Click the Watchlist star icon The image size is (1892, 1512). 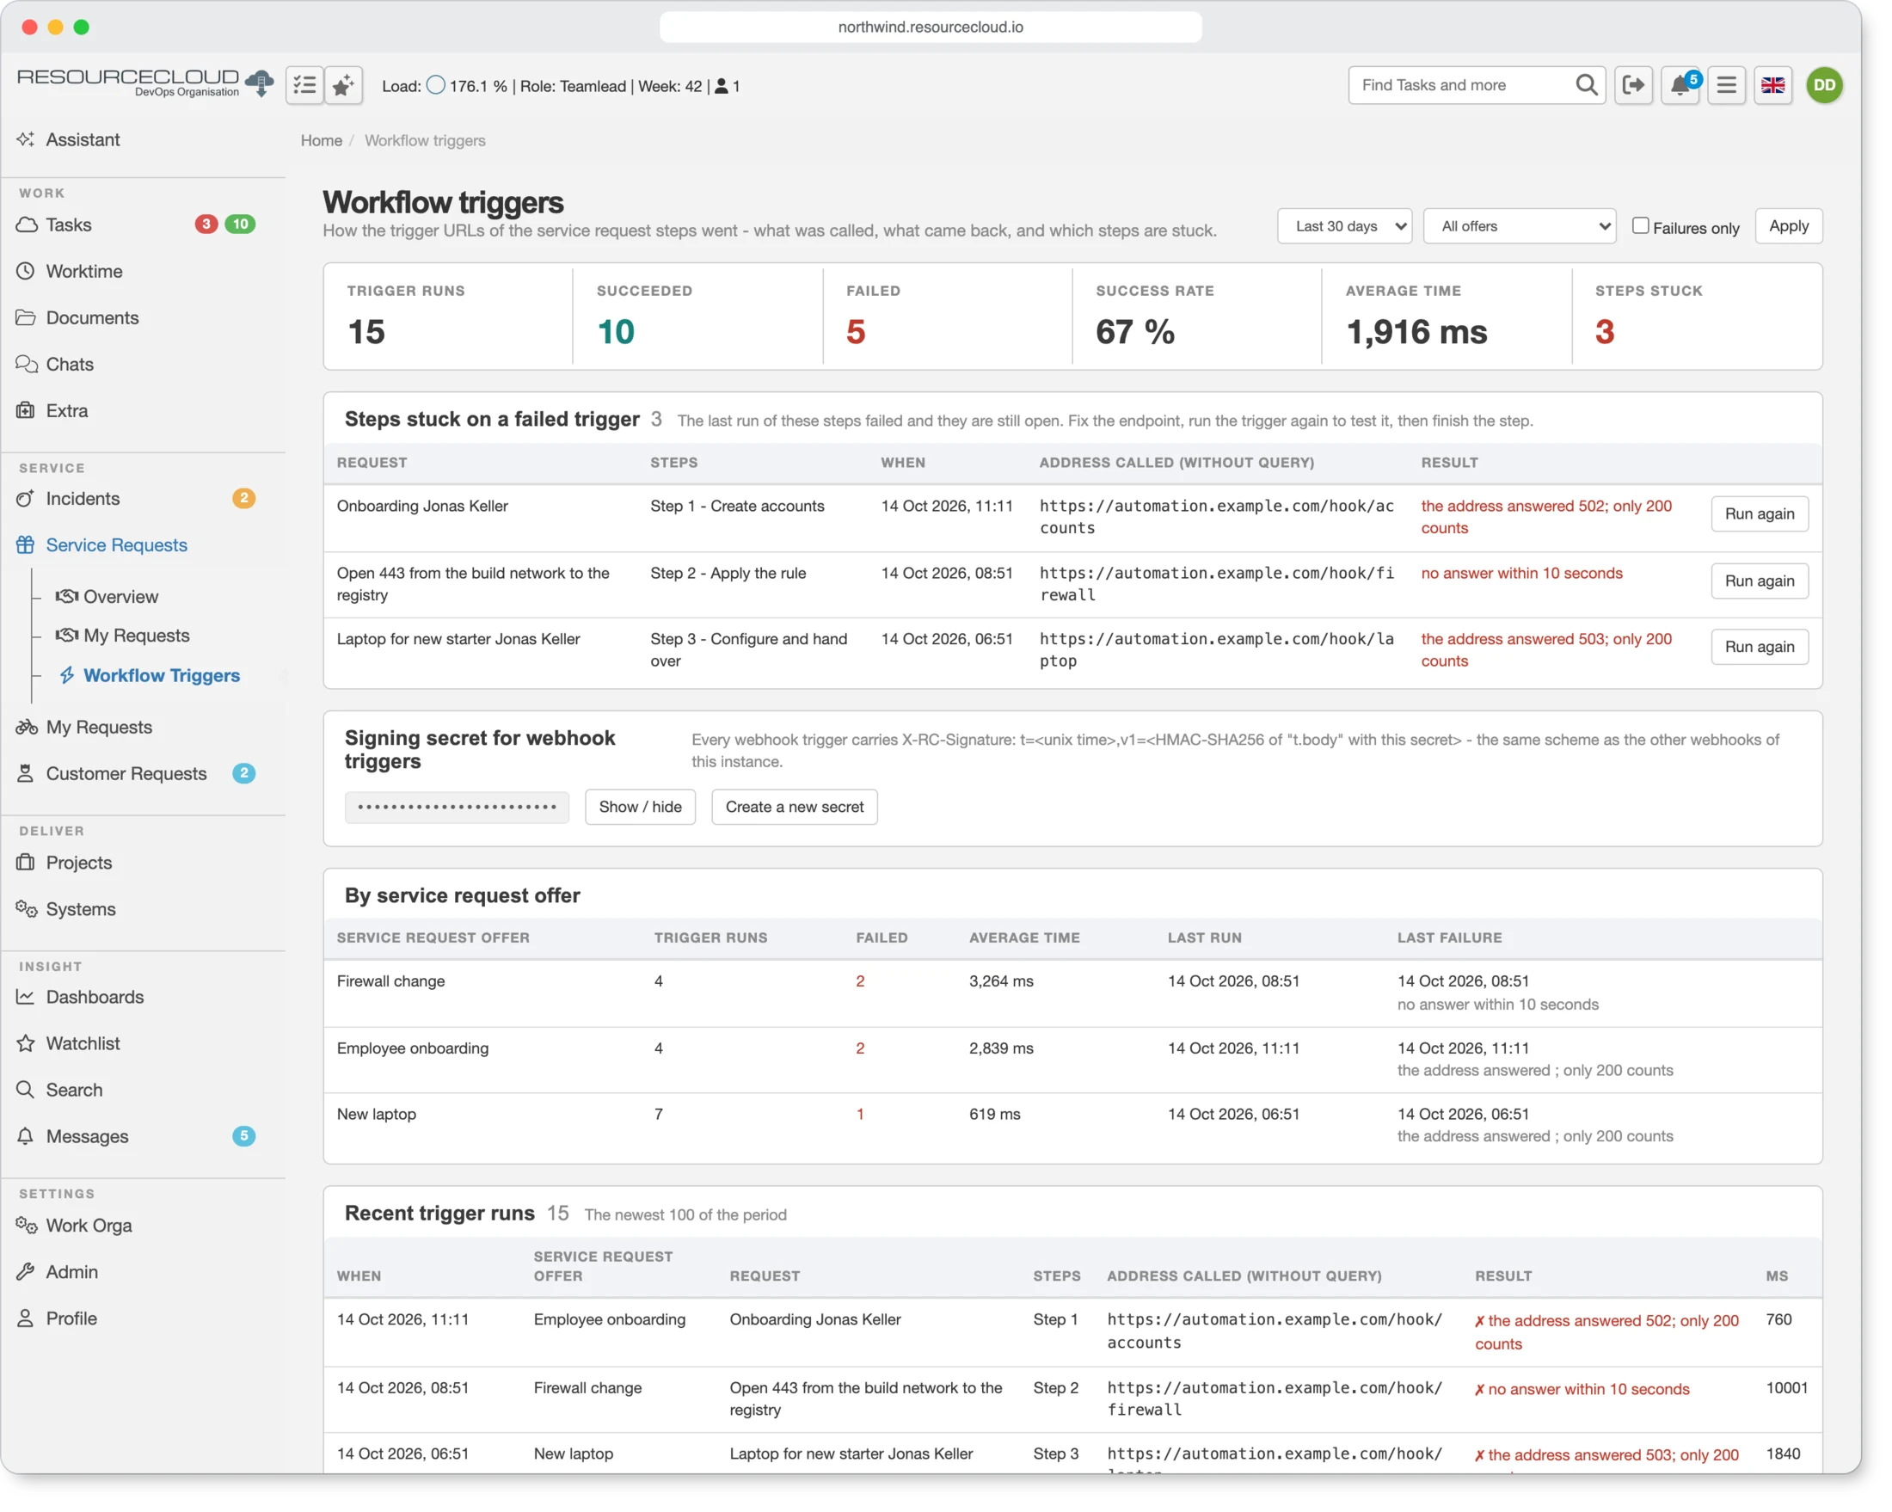point(26,1043)
